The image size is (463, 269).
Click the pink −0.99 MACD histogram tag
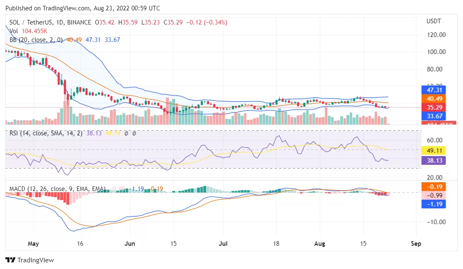[x=434, y=196]
